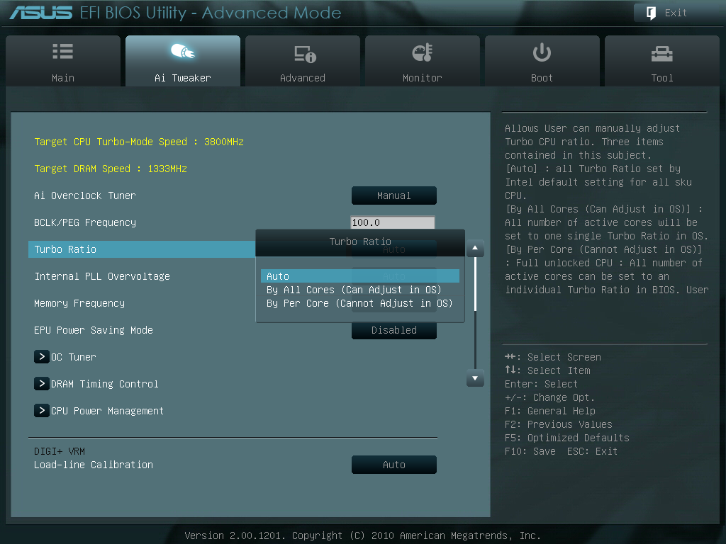Click the F1: General Help hint
The image size is (726, 544).
tap(550, 411)
